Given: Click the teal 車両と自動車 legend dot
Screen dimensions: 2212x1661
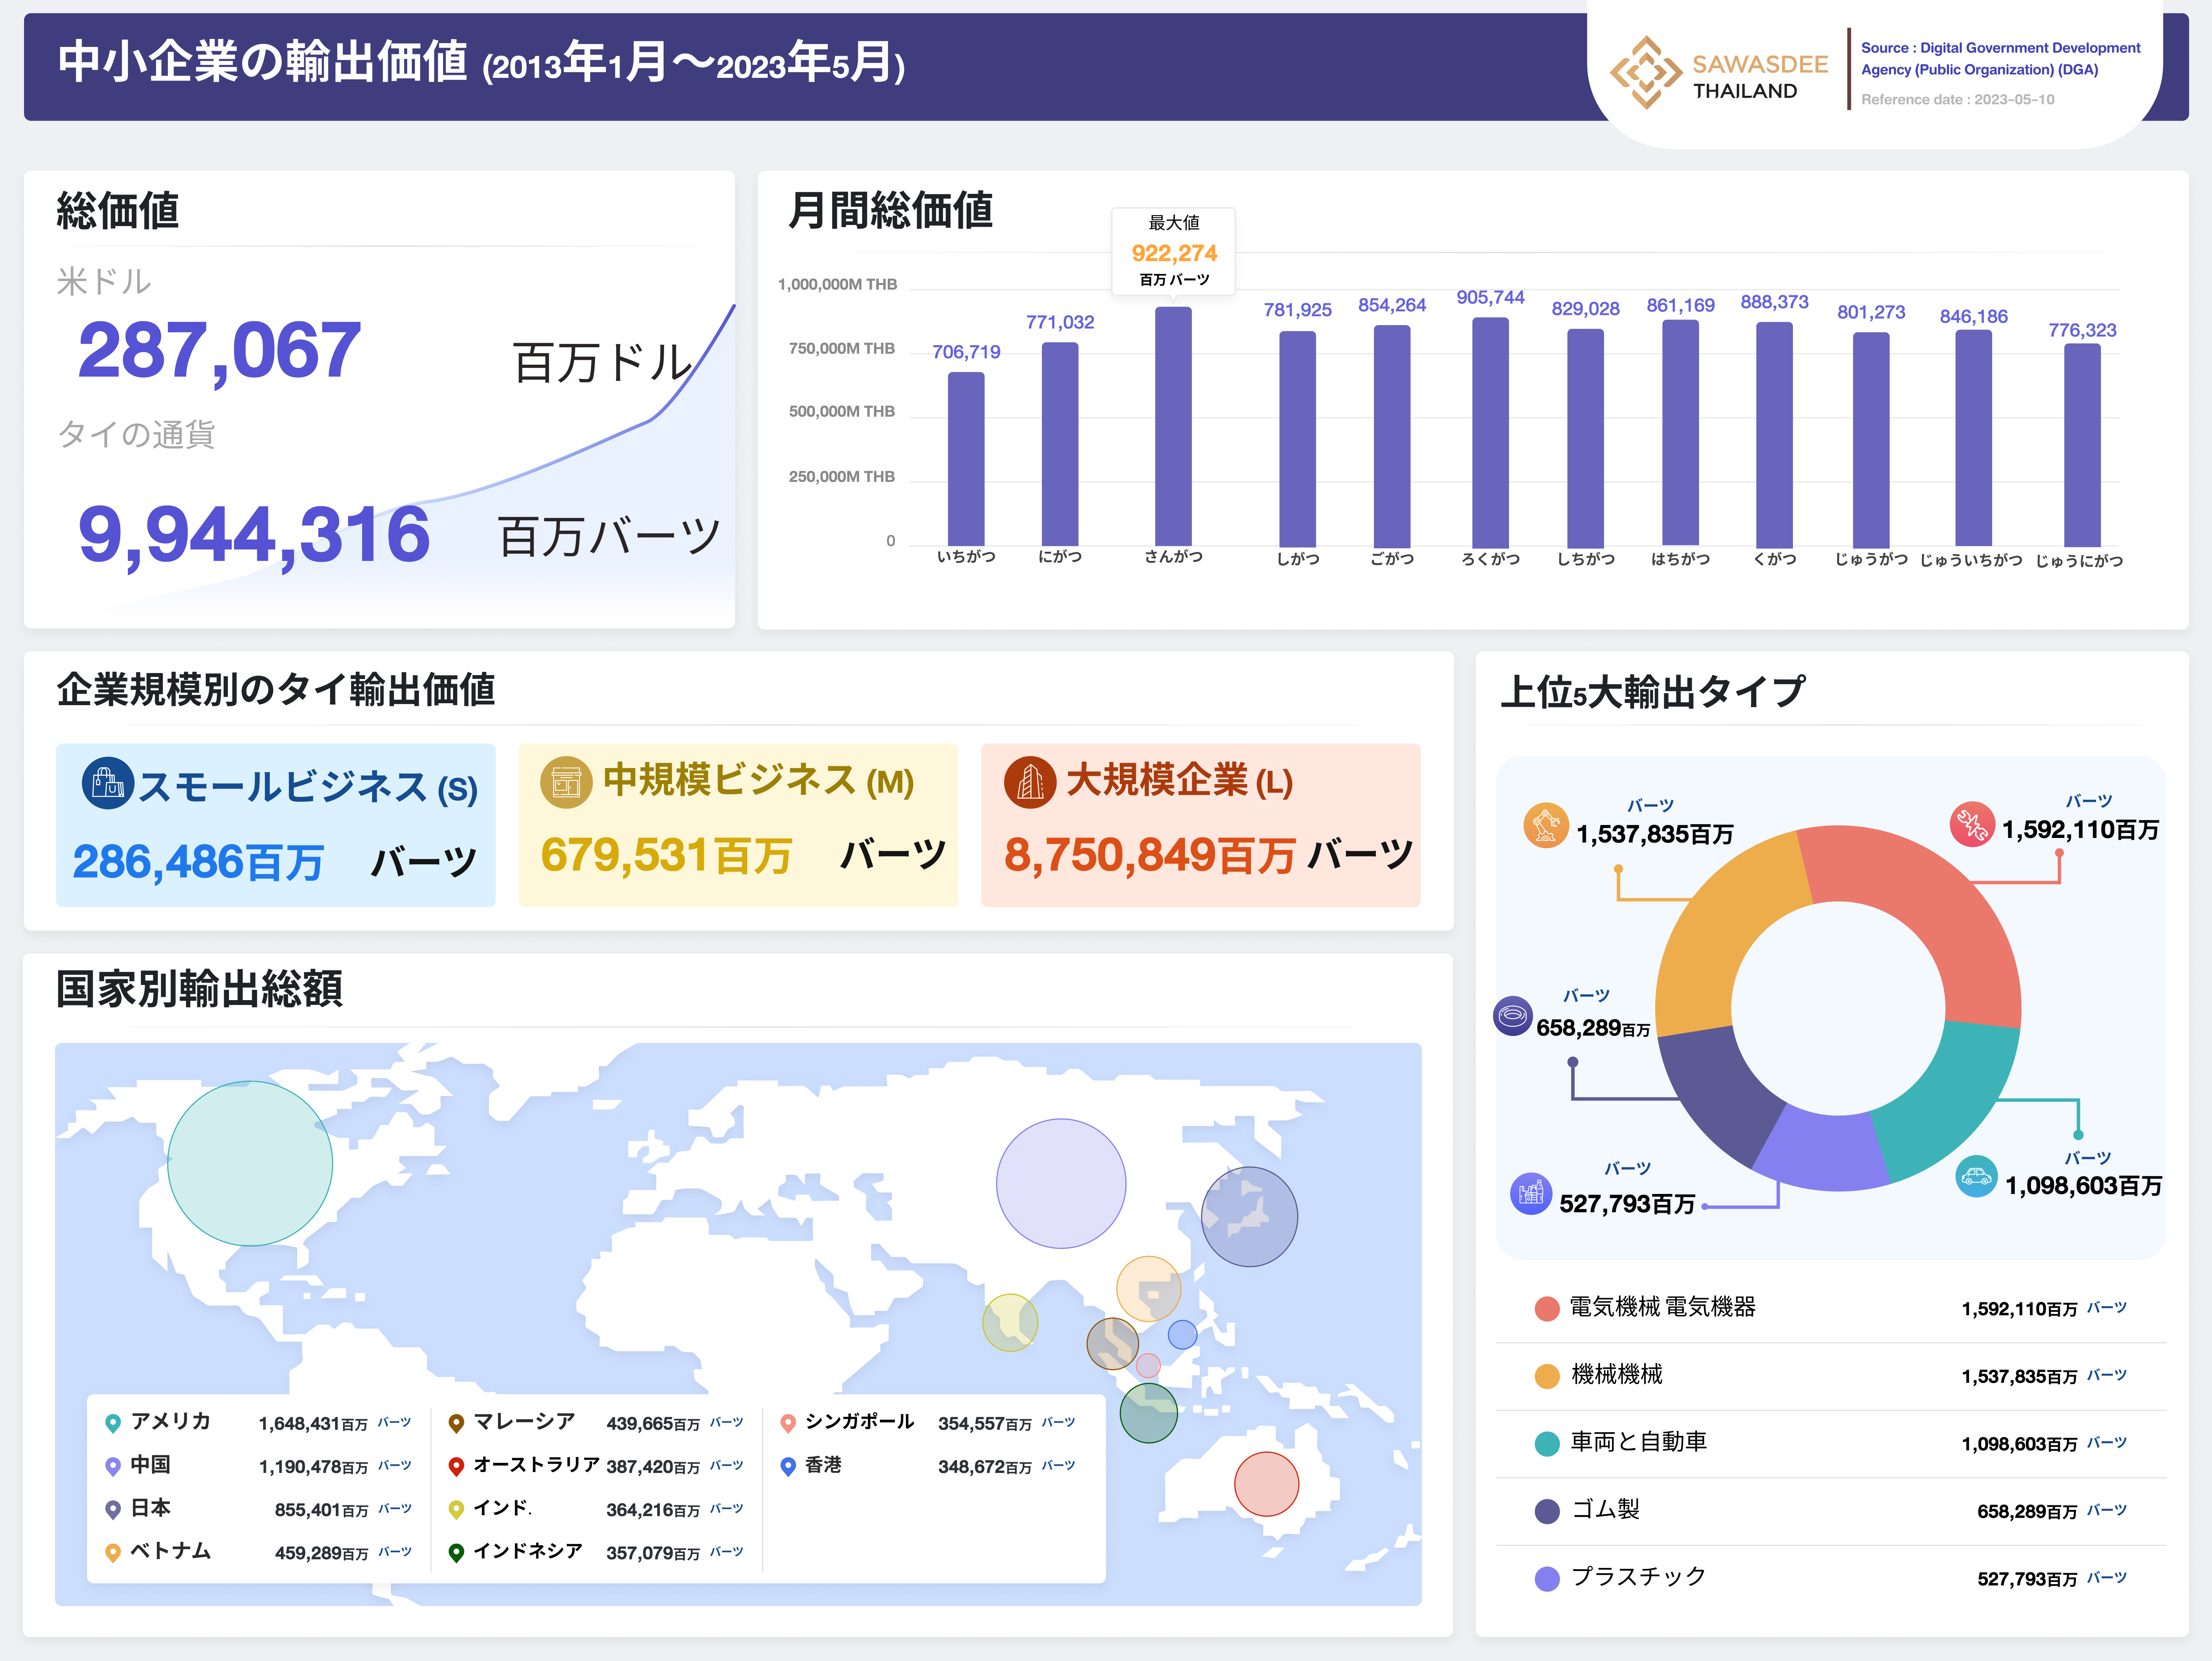Looking at the screenshot, I should 1547,1443.
